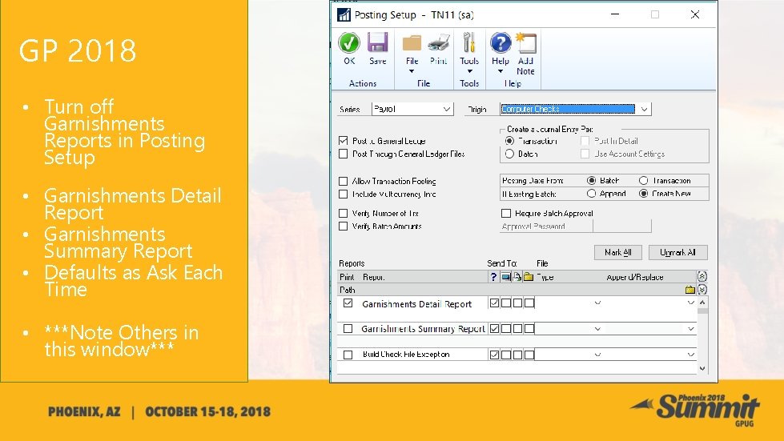Uncheck Post to General Ledger checkbox
Viewport: 784px width, 441px height.
(343, 141)
